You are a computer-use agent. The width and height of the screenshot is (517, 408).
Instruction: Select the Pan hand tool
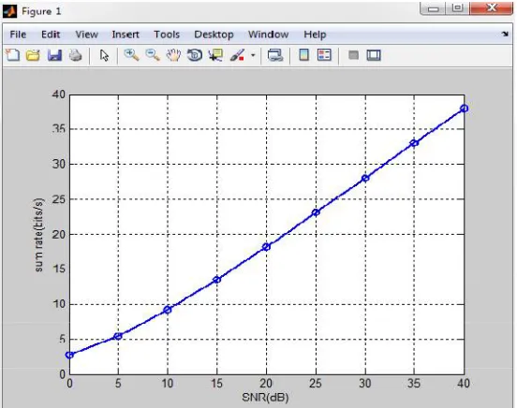[x=173, y=55]
